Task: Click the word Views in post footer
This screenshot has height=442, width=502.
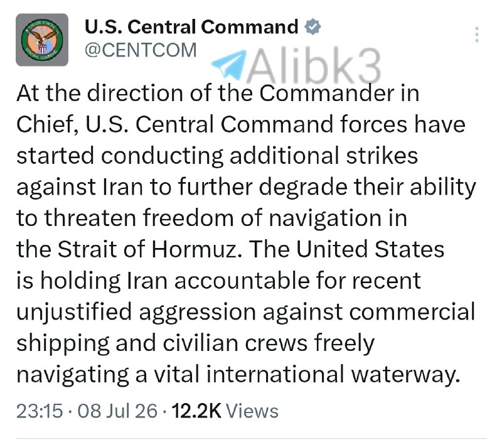Action: pyautogui.click(x=252, y=411)
